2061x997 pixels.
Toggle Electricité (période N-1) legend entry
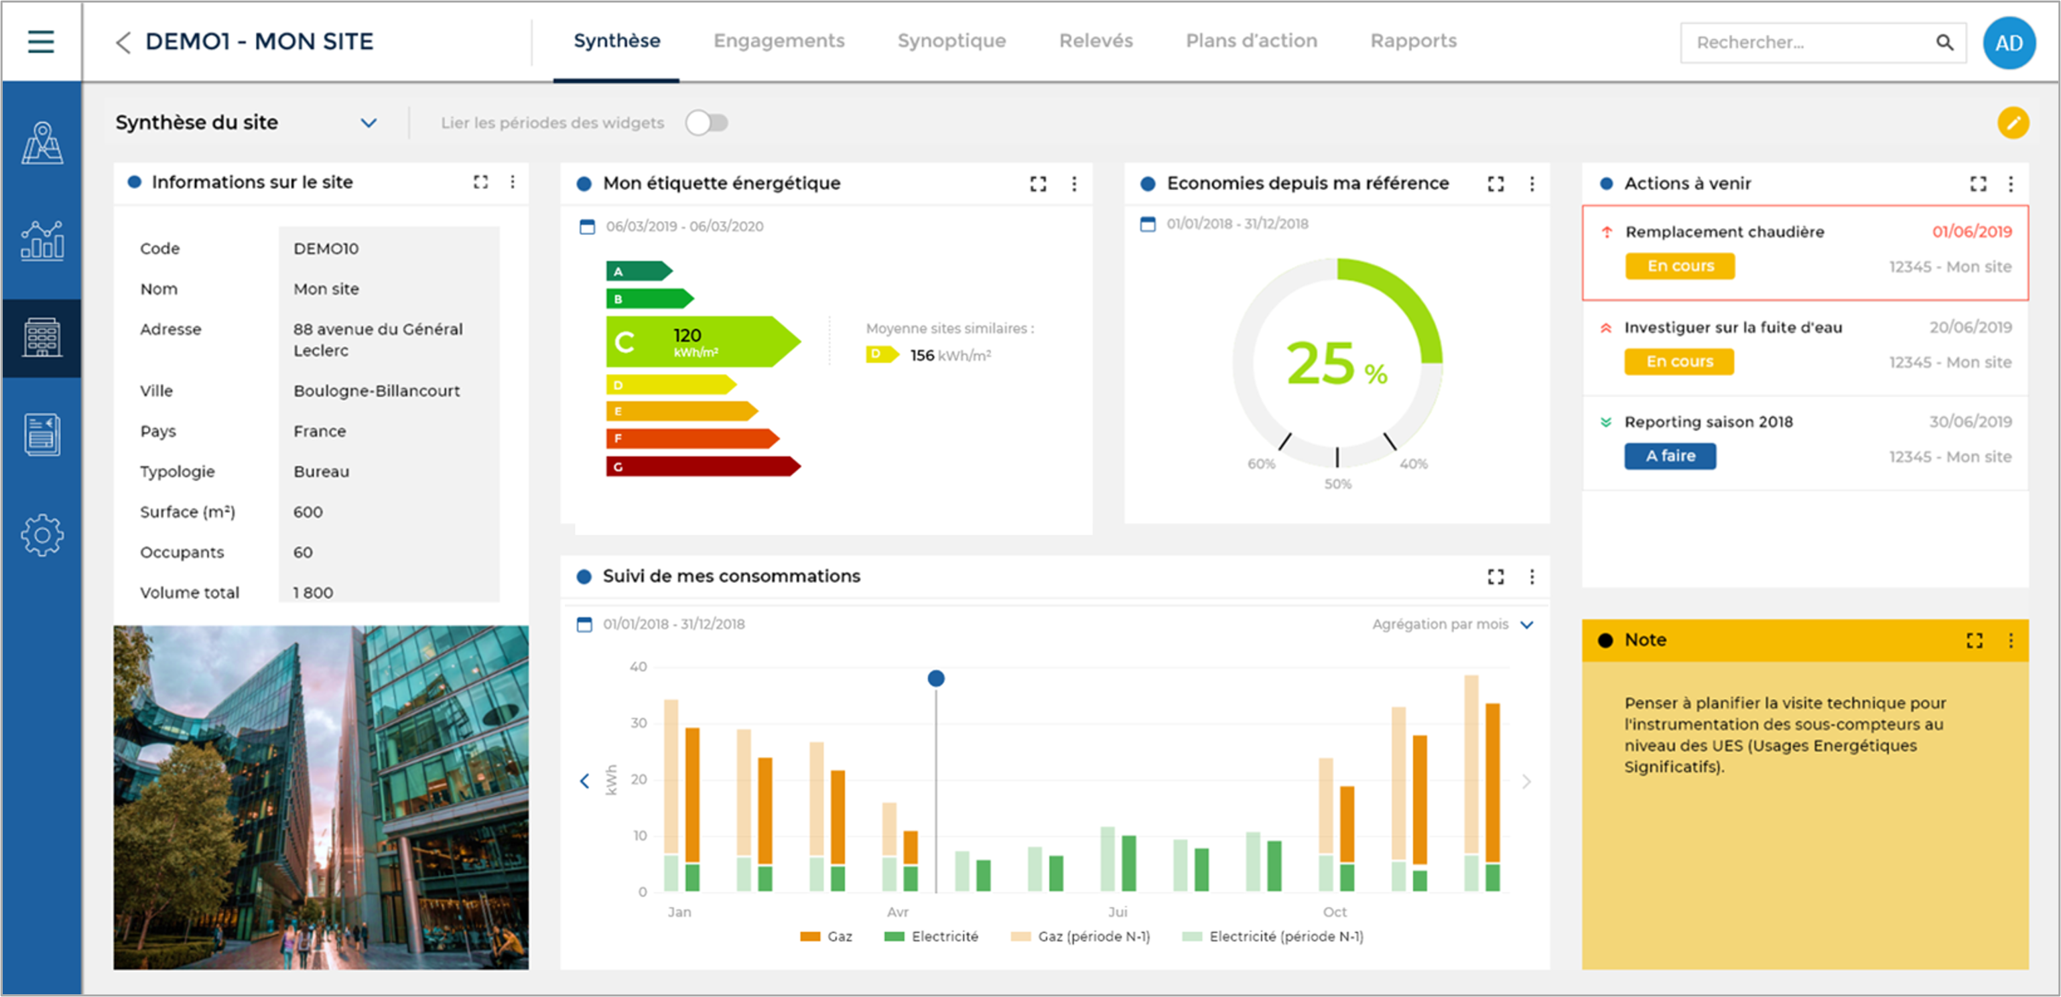[1272, 936]
